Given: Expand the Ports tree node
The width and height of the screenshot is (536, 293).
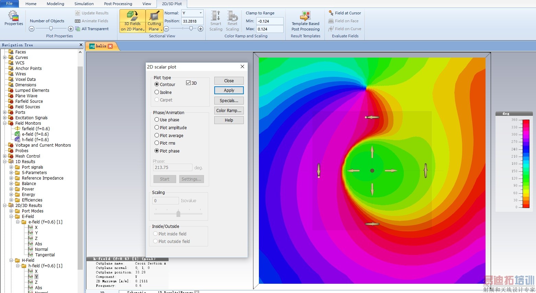Looking at the screenshot, I should tap(5, 112).
